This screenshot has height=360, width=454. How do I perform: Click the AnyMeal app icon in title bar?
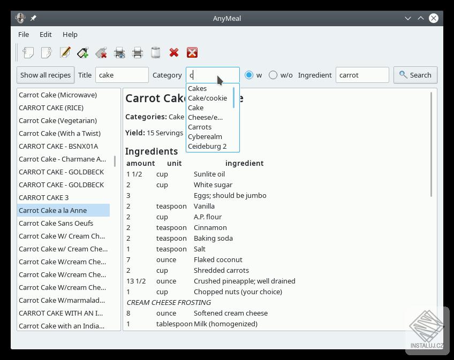20,18
